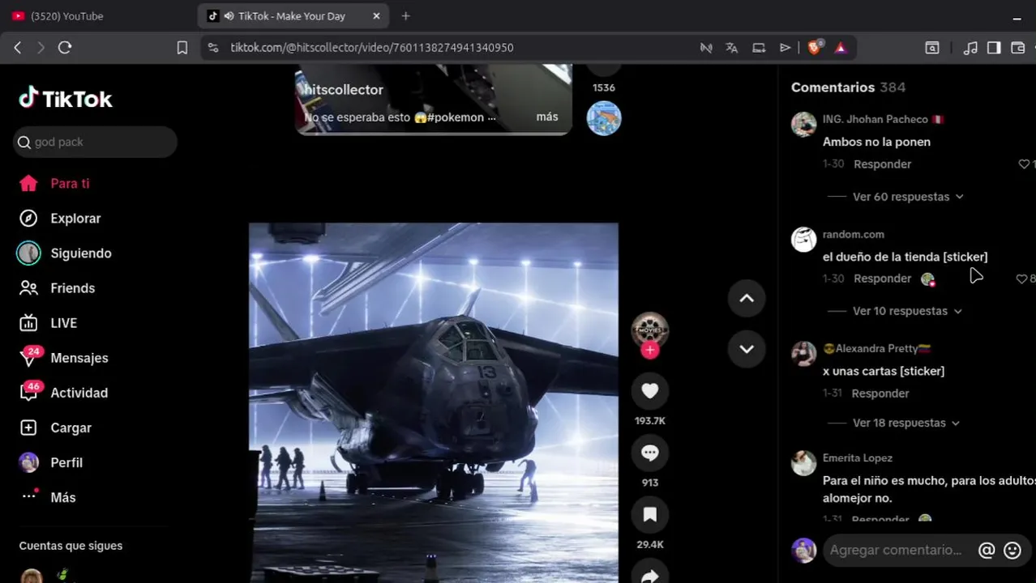
Task: Like the Ambos no la ponen comment
Action: 1024,164
